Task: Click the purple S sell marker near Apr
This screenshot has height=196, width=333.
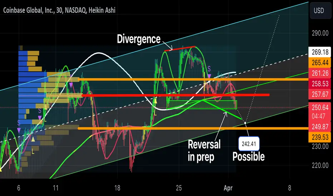Action: pos(209,72)
